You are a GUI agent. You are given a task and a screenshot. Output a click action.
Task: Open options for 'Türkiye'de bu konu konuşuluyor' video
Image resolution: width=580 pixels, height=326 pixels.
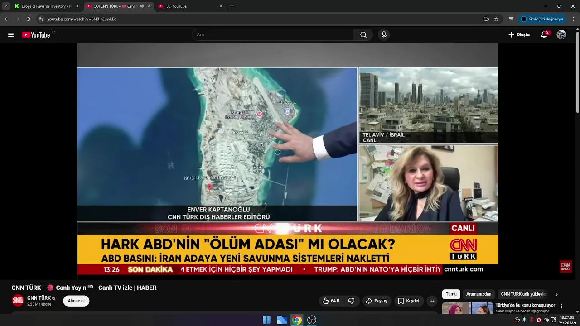561,307
